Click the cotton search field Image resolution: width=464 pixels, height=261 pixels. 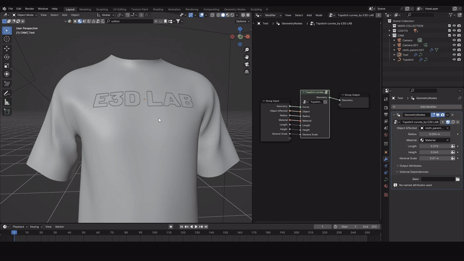point(130,21)
